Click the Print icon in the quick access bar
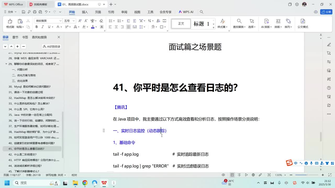 [35, 12]
